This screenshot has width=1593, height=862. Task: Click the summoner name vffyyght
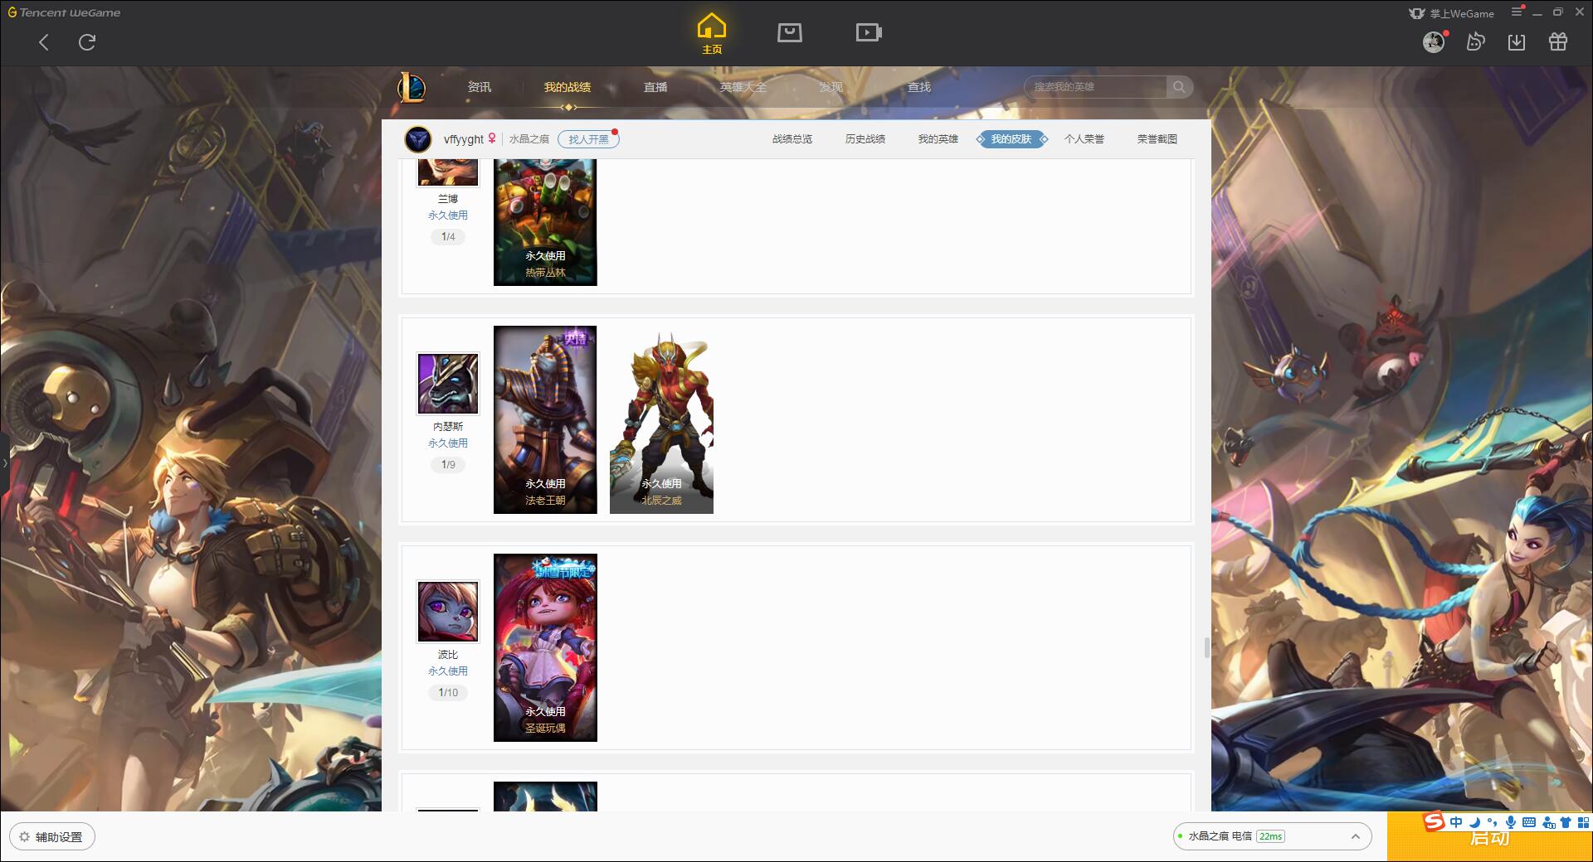tap(463, 139)
